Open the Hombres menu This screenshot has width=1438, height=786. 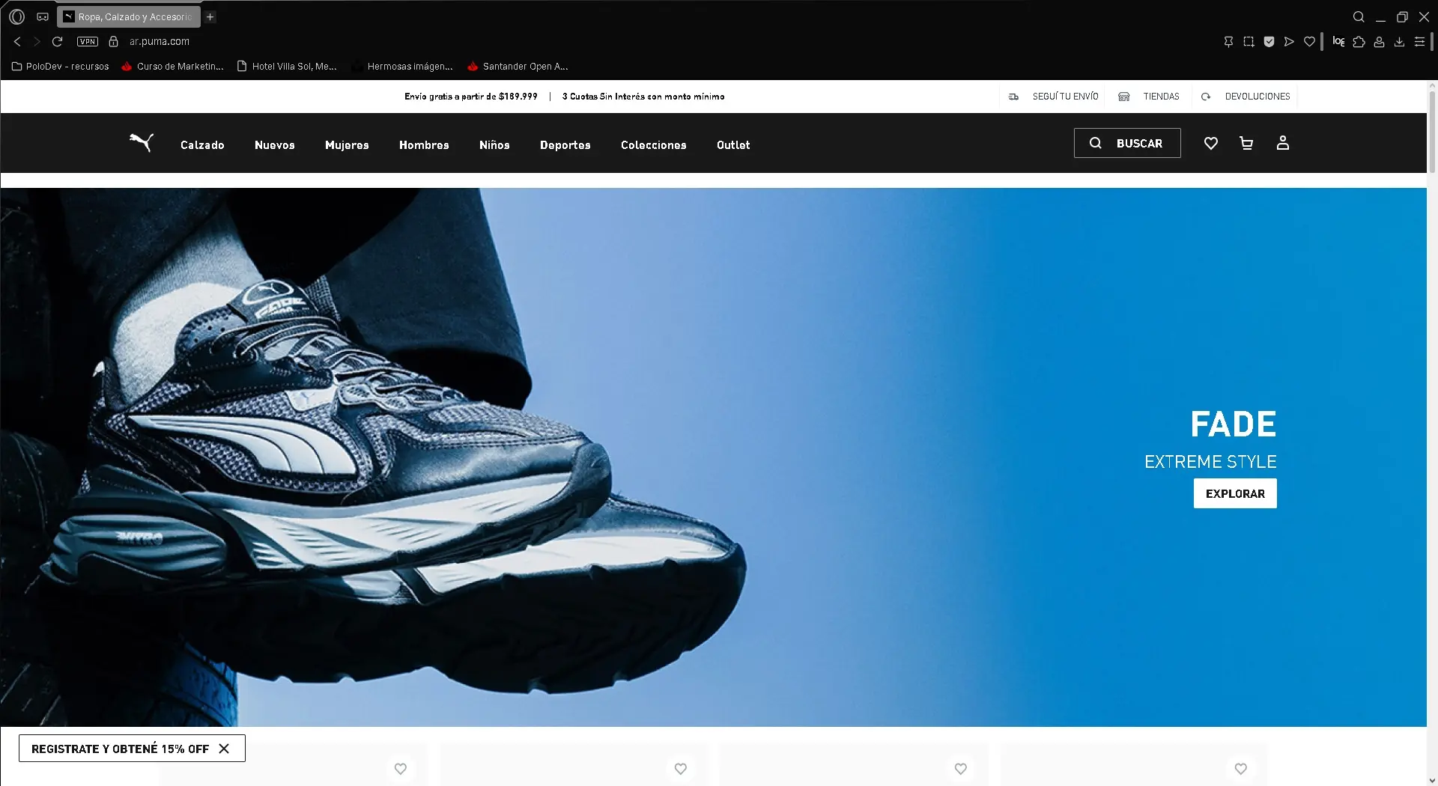[x=424, y=145]
